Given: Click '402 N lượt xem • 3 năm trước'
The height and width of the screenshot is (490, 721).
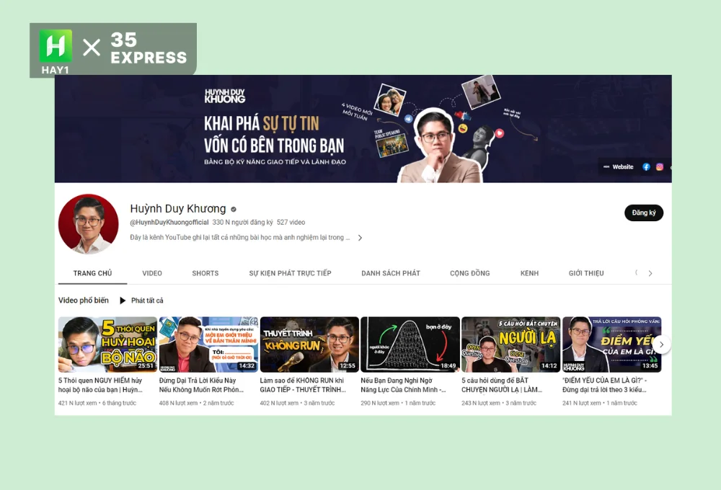Looking at the screenshot, I should (x=297, y=403).
